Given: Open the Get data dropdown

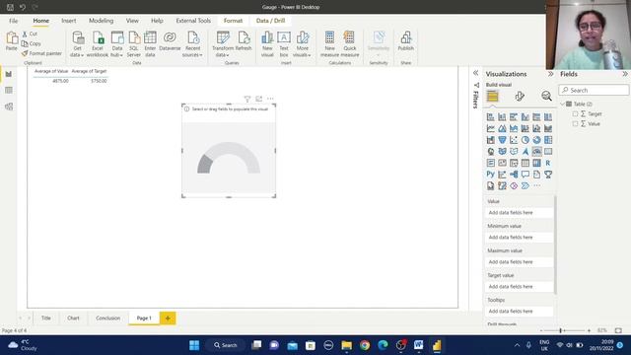Looking at the screenshot, I should click(x=77, y=44).
